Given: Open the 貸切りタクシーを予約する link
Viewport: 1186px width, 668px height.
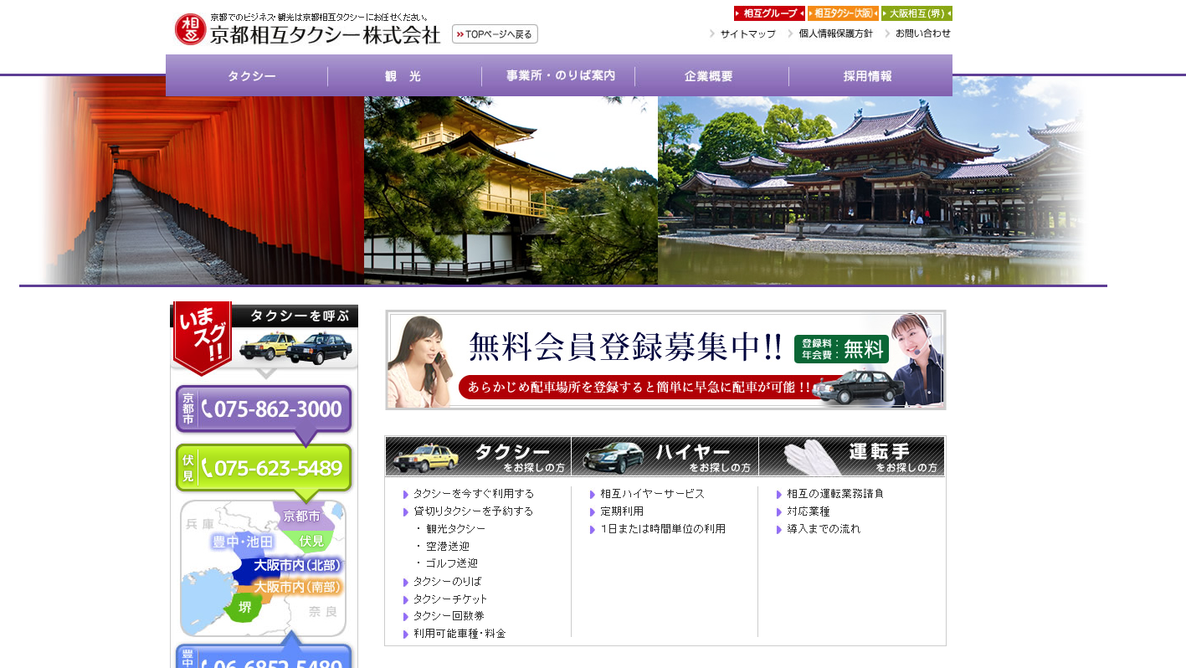Looking at the screenshot, I should tap(473, 511).
